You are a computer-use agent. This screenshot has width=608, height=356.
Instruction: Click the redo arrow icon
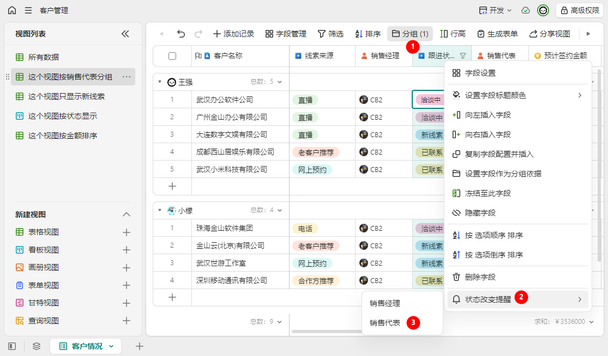point(198,34)
